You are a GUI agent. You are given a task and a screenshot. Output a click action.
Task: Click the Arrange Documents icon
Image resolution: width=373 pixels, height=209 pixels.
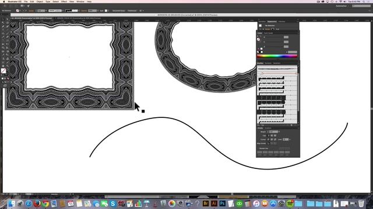coord(22,6)
